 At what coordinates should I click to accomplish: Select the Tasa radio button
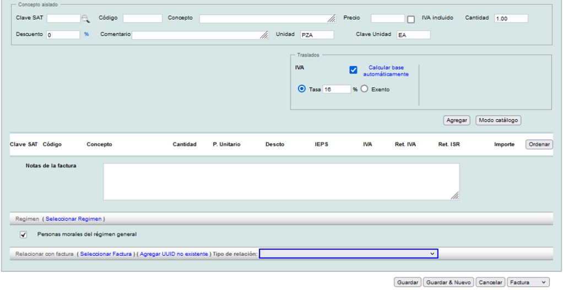(301, 89)
